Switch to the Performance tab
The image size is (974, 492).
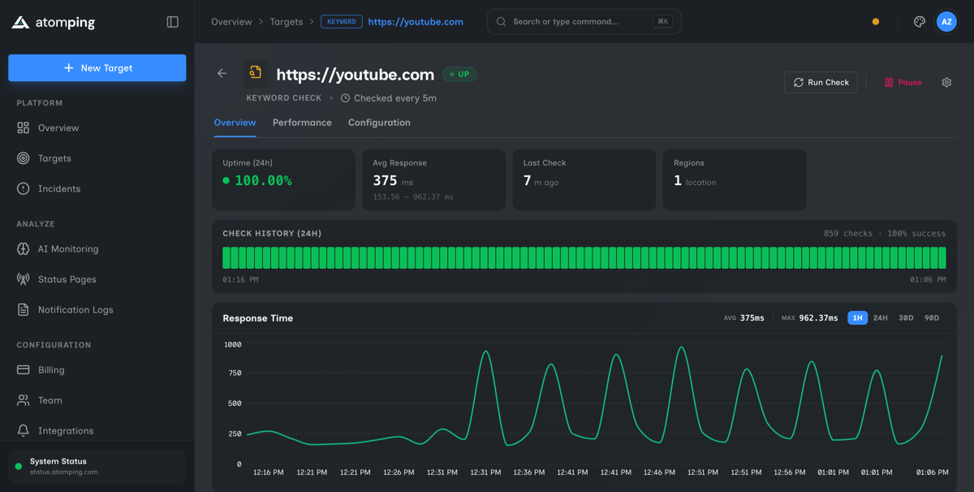click(x=302, y=123)
